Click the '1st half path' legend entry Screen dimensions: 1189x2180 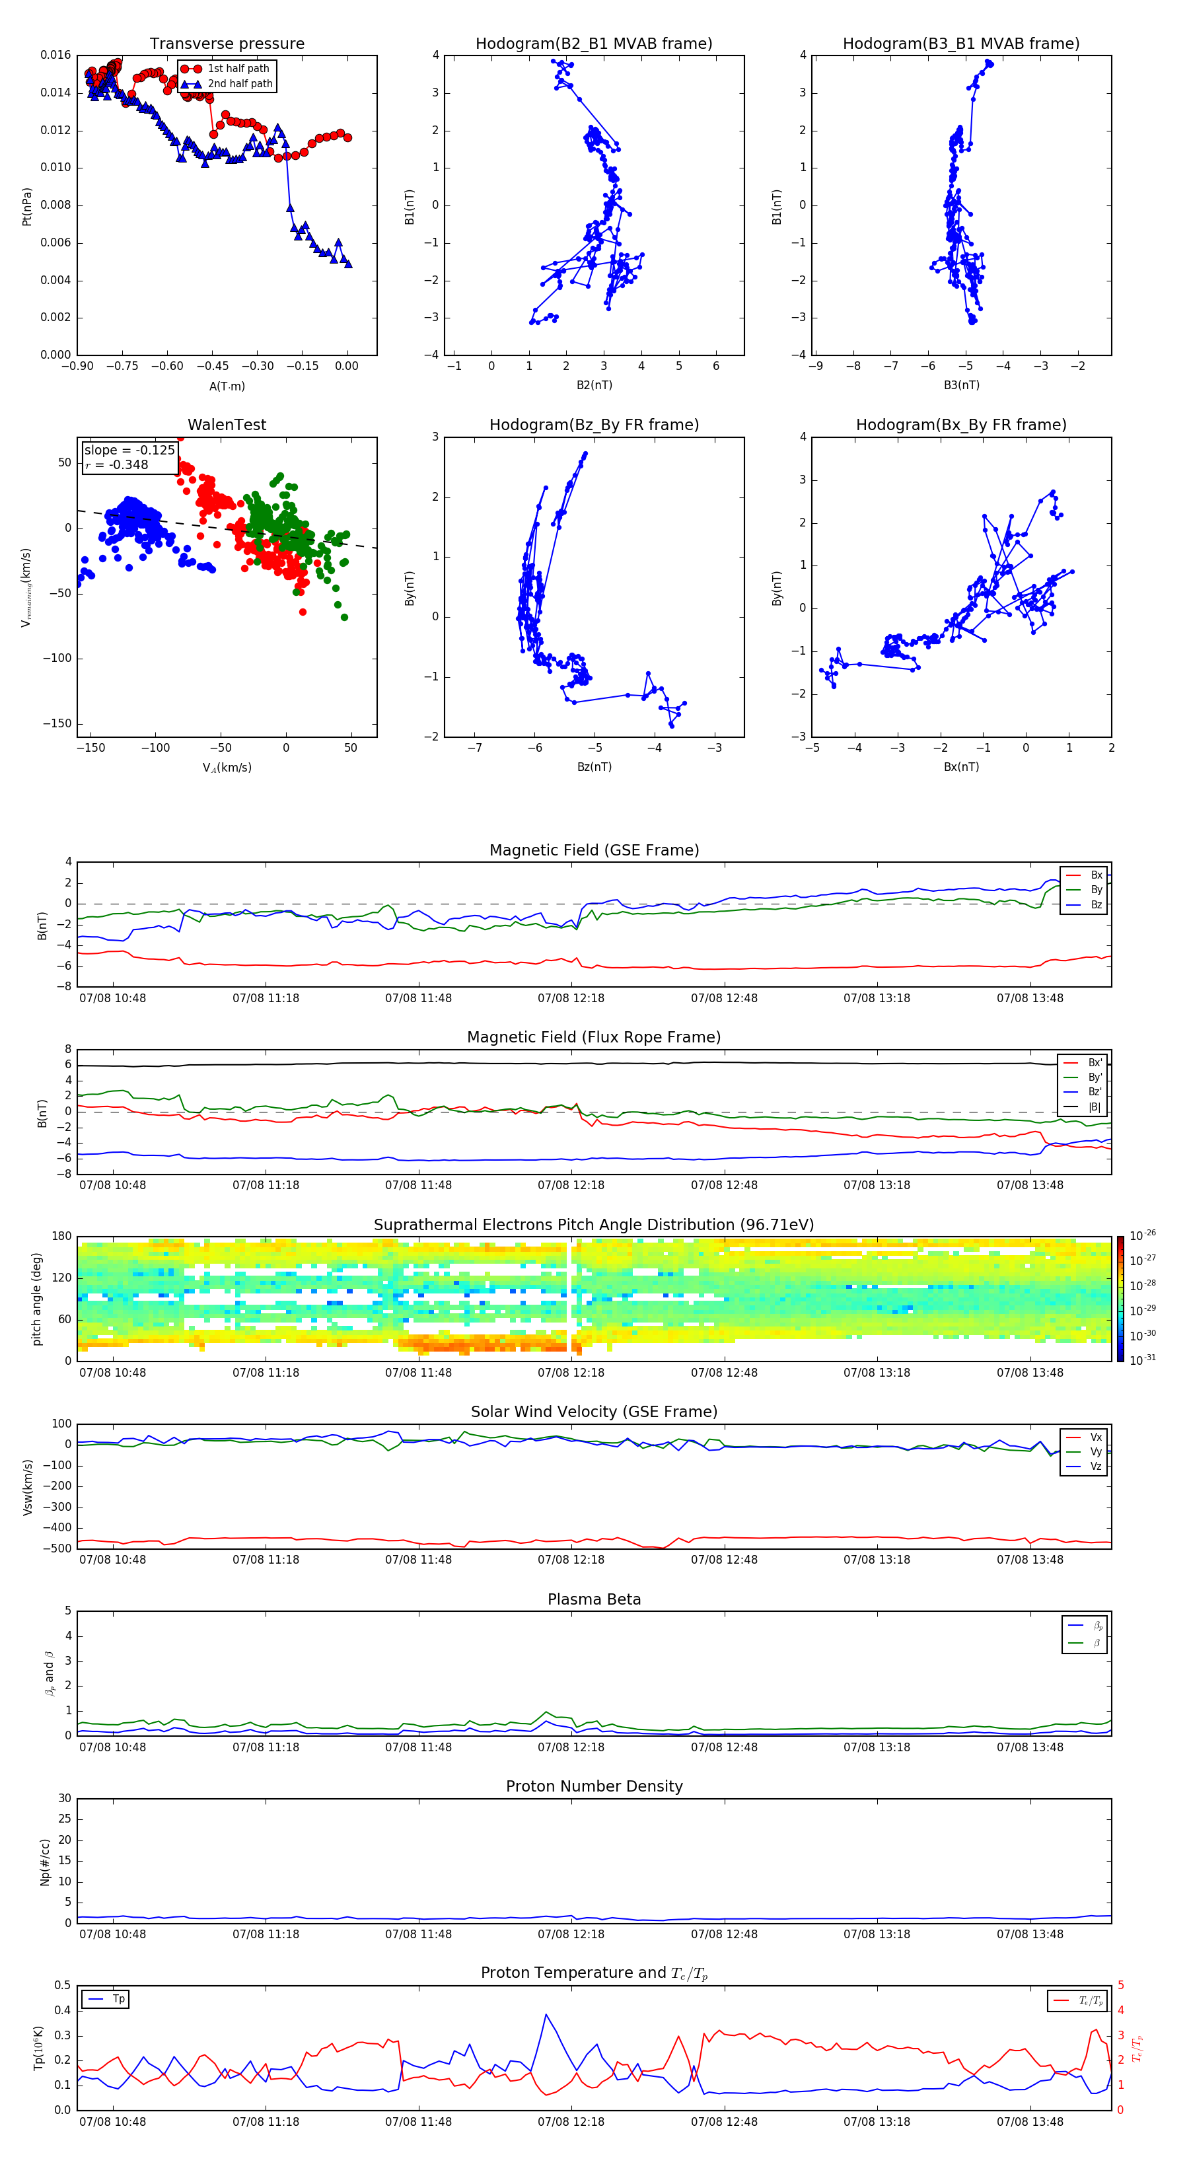click(226, 69)
